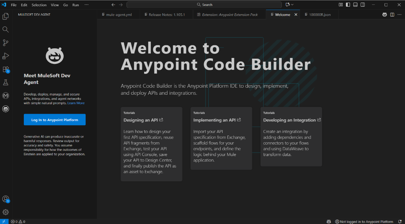Viewport: 405px width, 224px height.
Task: Toggle the bottom panel visibility
Action: click(355, 5)
